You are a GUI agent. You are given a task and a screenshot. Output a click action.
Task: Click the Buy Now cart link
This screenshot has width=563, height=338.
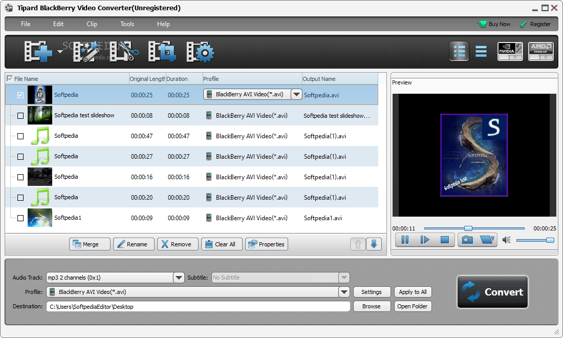[494, 24]
